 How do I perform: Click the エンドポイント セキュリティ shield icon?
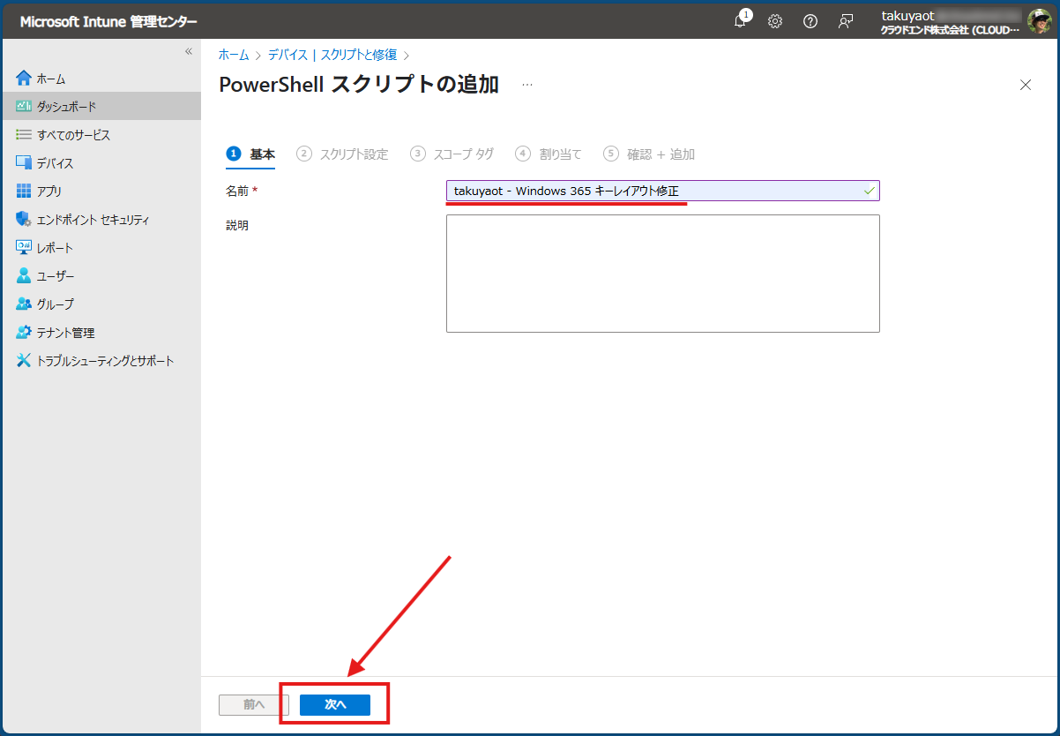point(24,220)
